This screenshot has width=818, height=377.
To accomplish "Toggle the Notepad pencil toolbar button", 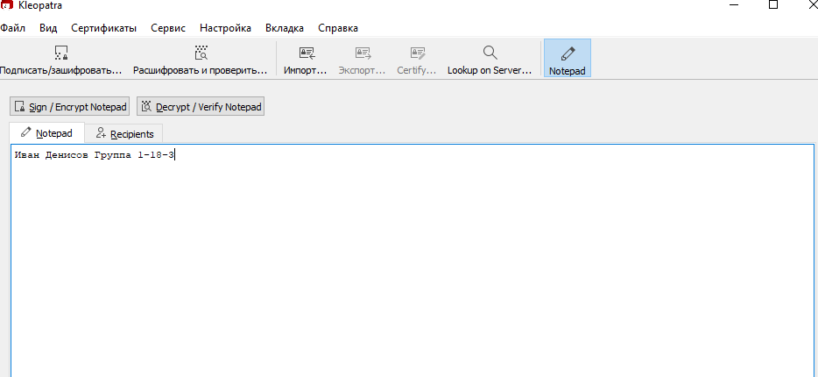I will tap(567, 58).
